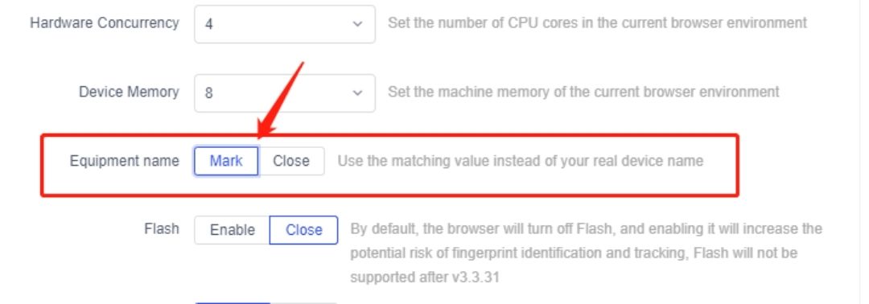Image resolution: width=869 pixels, height=304 pixels.
Task: Click the Flash setting label
Action: coord(161,228)
